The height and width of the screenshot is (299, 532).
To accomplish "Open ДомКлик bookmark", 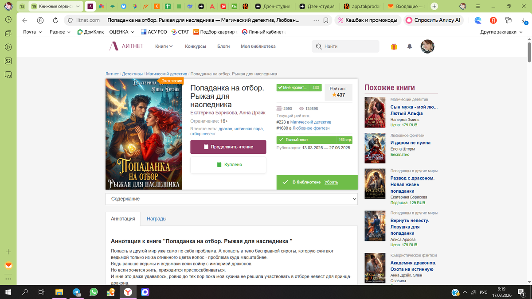I will (x=90, y=32).
